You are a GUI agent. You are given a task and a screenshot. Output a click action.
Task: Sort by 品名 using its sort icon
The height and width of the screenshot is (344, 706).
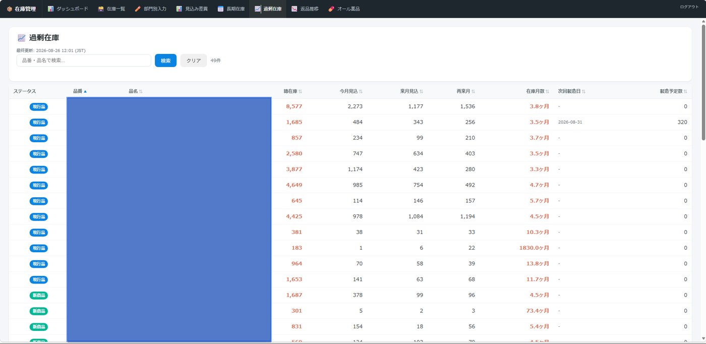pos(141,91)
